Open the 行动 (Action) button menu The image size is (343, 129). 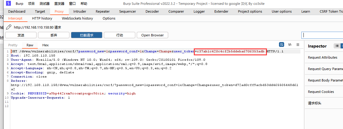pyautogui.click(x=120, y=35)
